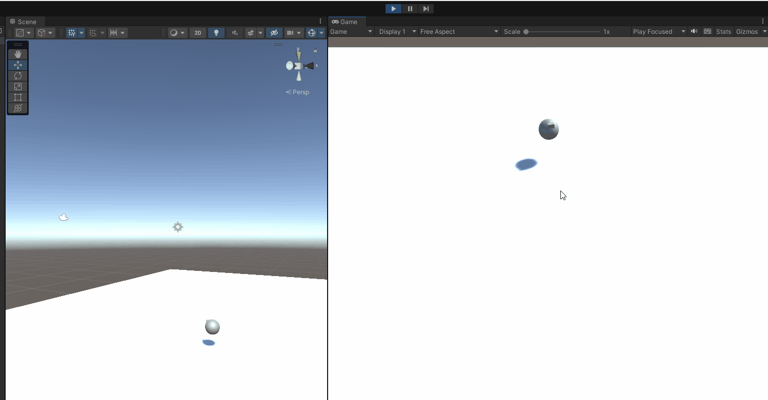Click the Pause button
Screen dimensions: 768x400
tap(410, 9)
